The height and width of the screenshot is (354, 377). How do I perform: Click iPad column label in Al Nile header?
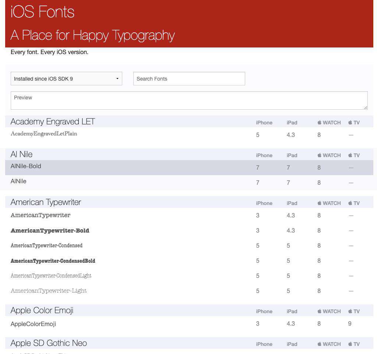click(x=292, y=155)
